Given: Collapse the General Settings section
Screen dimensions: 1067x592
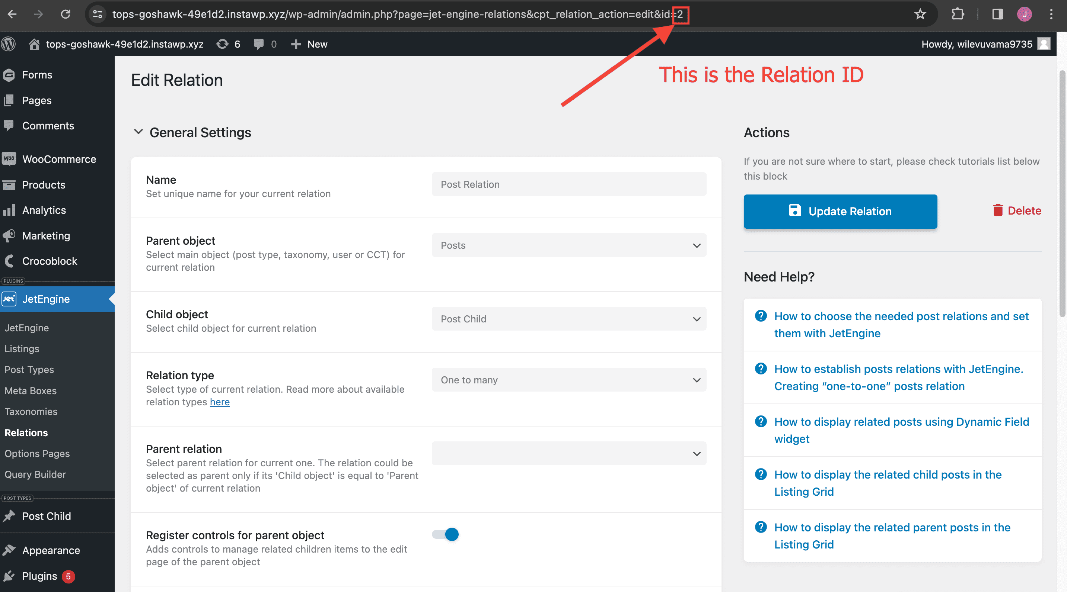Looking at the screenshot, I should pyautogui.click(x=138, y=132).
